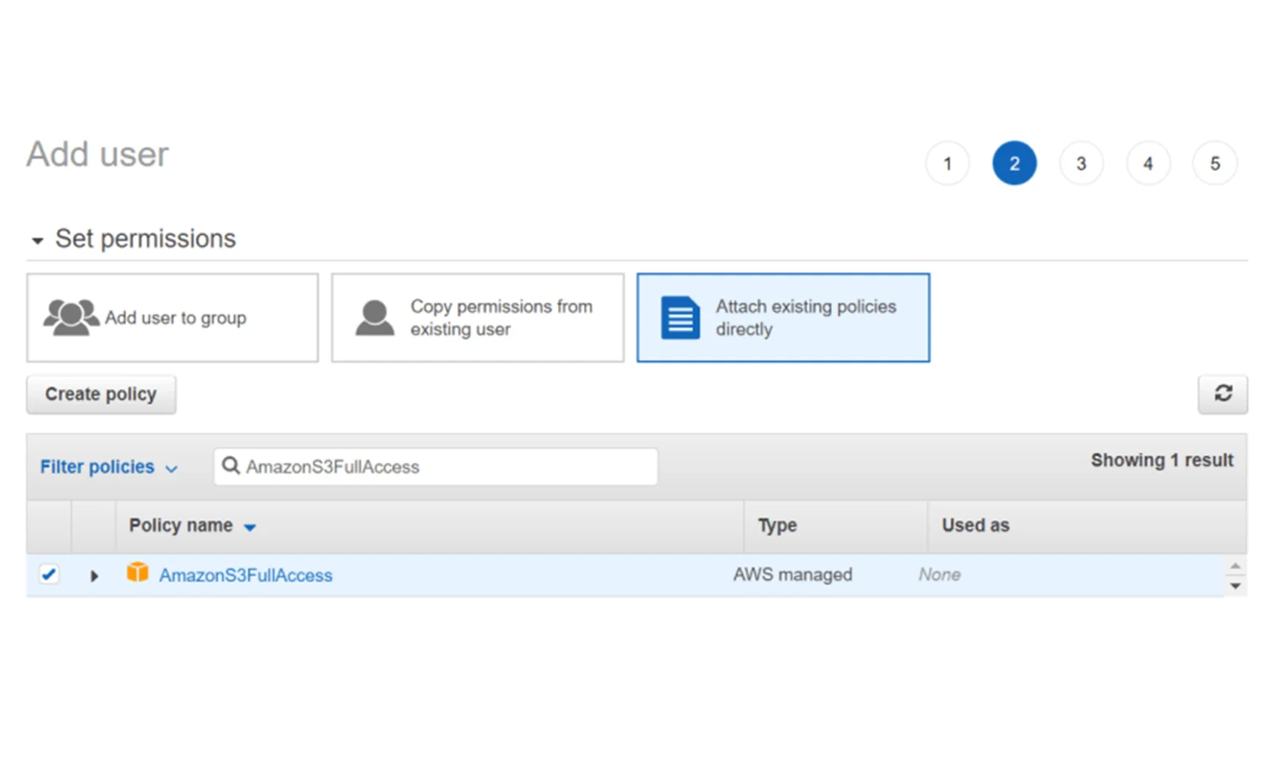Click the AmazonS3FullAccess policy cube icon

click(138, 573)
